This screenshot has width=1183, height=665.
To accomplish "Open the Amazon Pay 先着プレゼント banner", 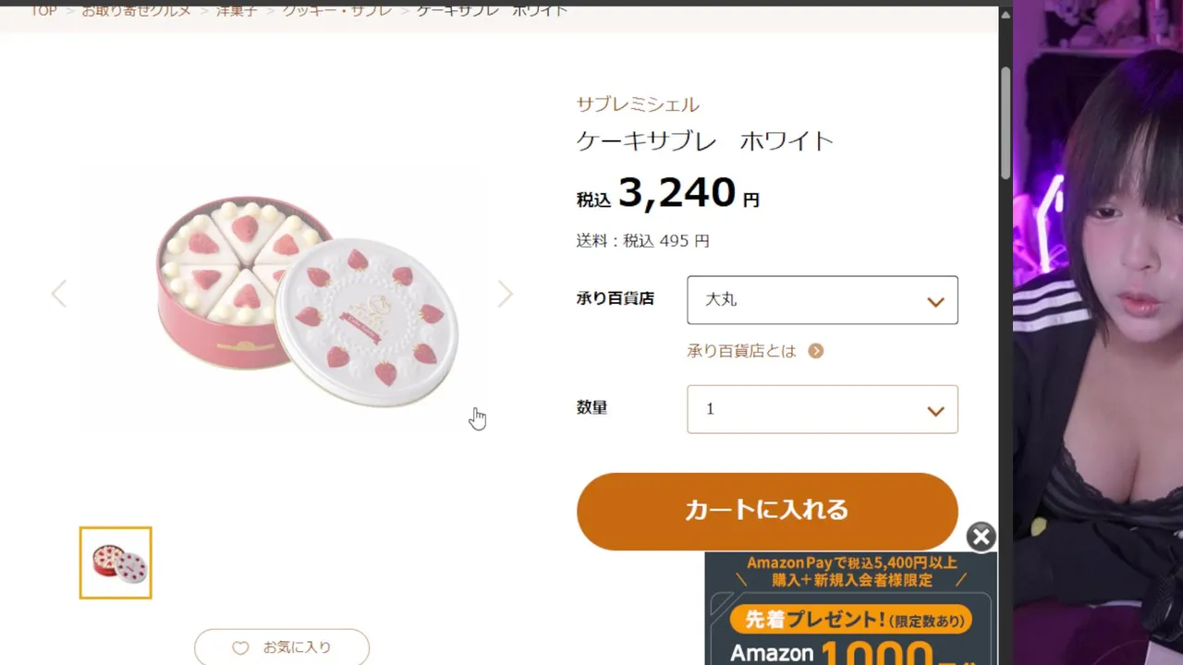I will point(850,610).
